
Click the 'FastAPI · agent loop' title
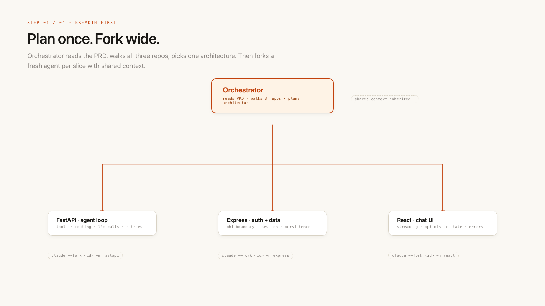[x=82, y=220]
